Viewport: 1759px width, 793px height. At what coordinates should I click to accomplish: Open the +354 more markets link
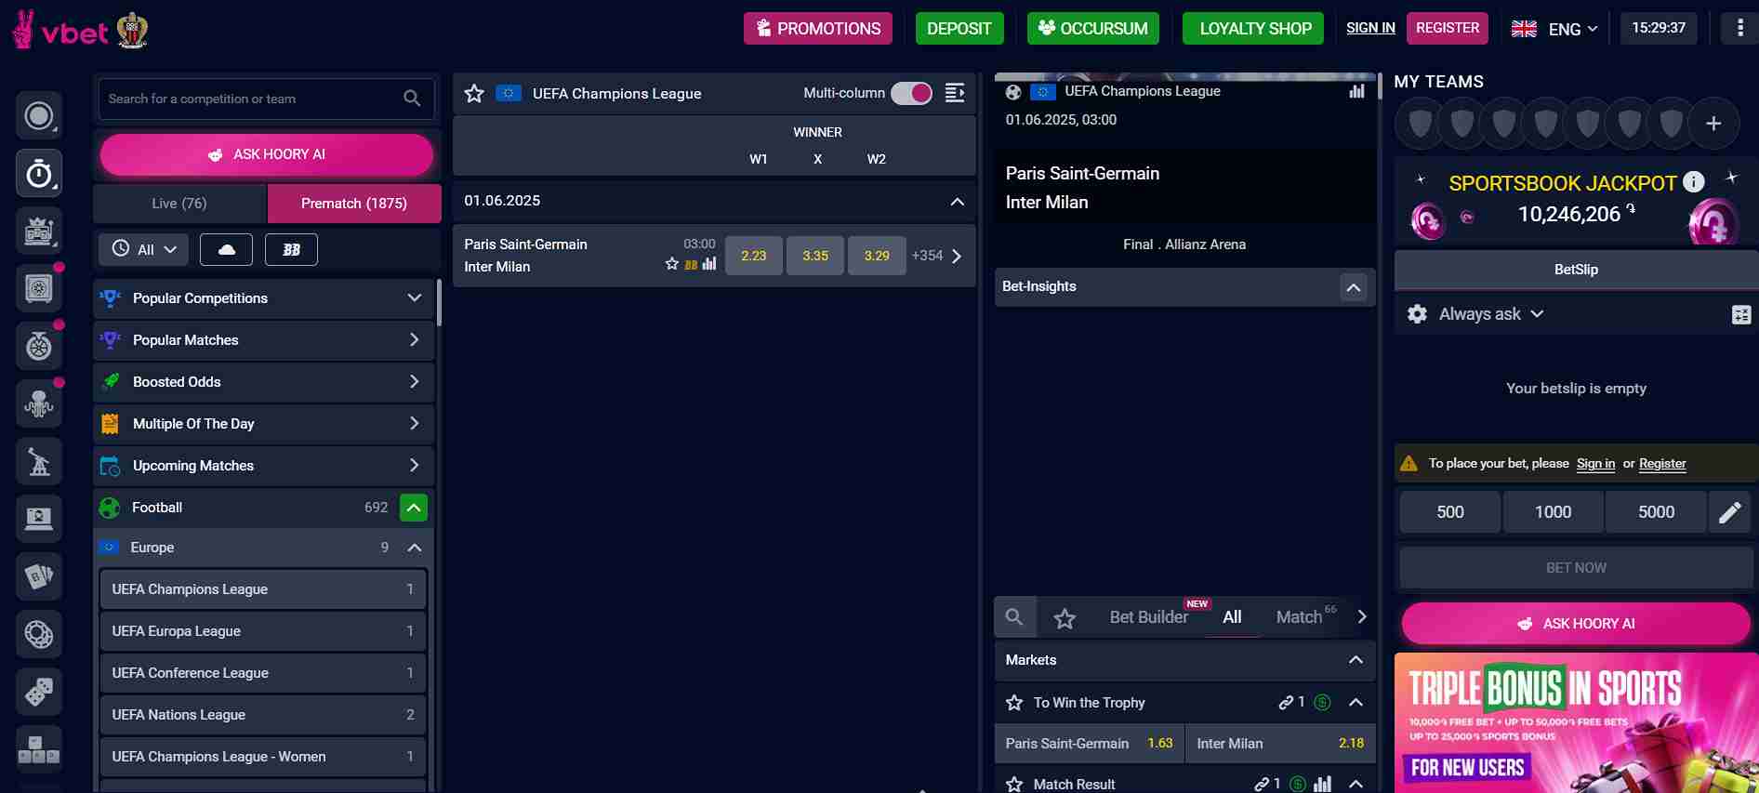[x=937, y=256]
